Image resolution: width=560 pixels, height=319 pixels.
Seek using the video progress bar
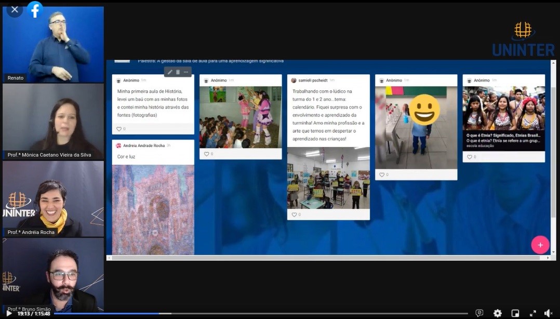(x=260, y=313)
